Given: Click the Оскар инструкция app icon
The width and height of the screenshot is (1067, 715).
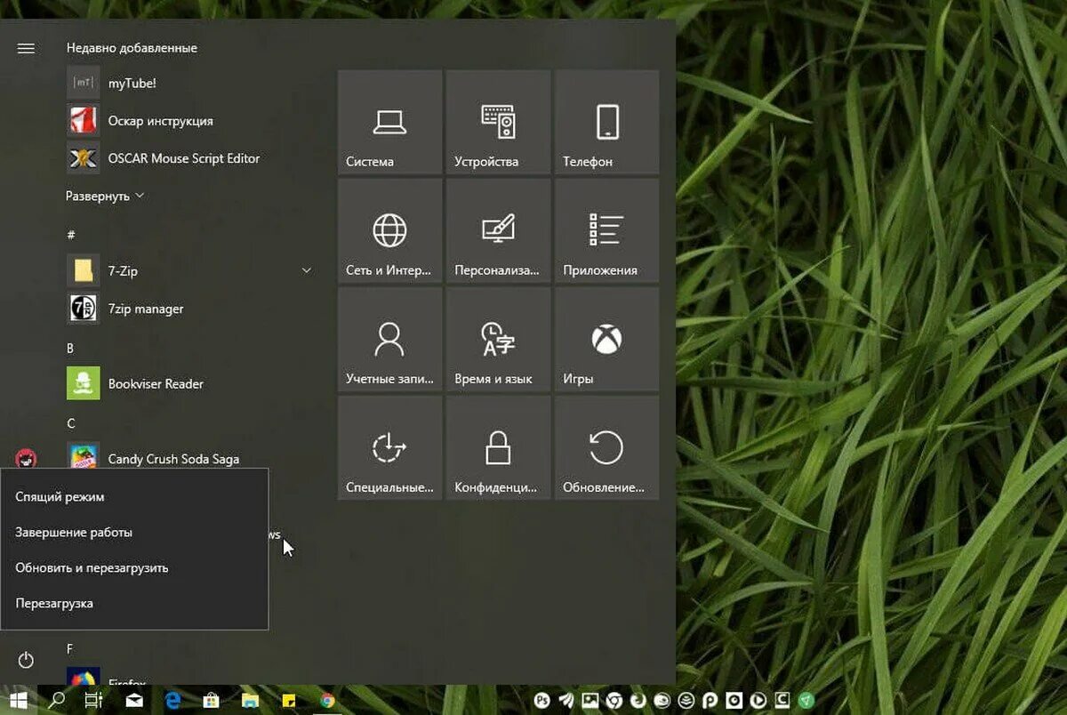Looking at the screenshot, I should coord(83,120).
